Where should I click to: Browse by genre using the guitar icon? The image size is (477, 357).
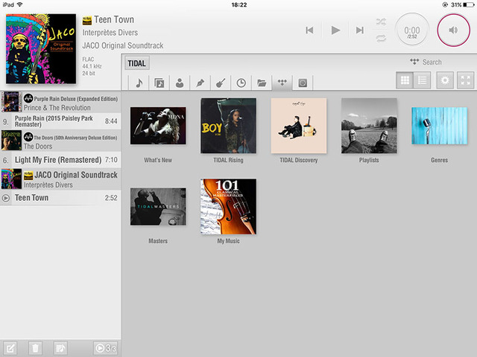tap(221, 83)
